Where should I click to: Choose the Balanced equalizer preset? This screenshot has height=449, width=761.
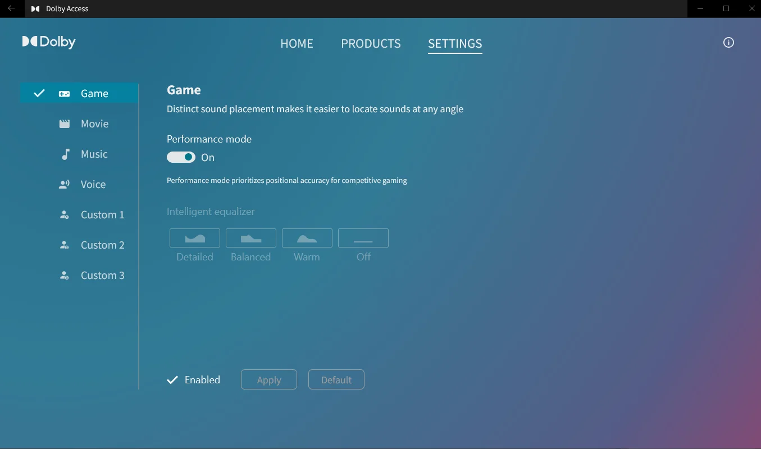click(x=251, y=238)
